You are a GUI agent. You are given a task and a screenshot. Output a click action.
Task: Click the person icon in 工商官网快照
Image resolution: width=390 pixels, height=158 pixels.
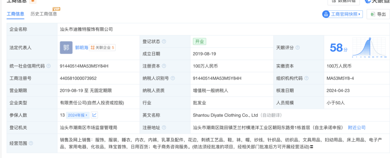pos(326,14)
